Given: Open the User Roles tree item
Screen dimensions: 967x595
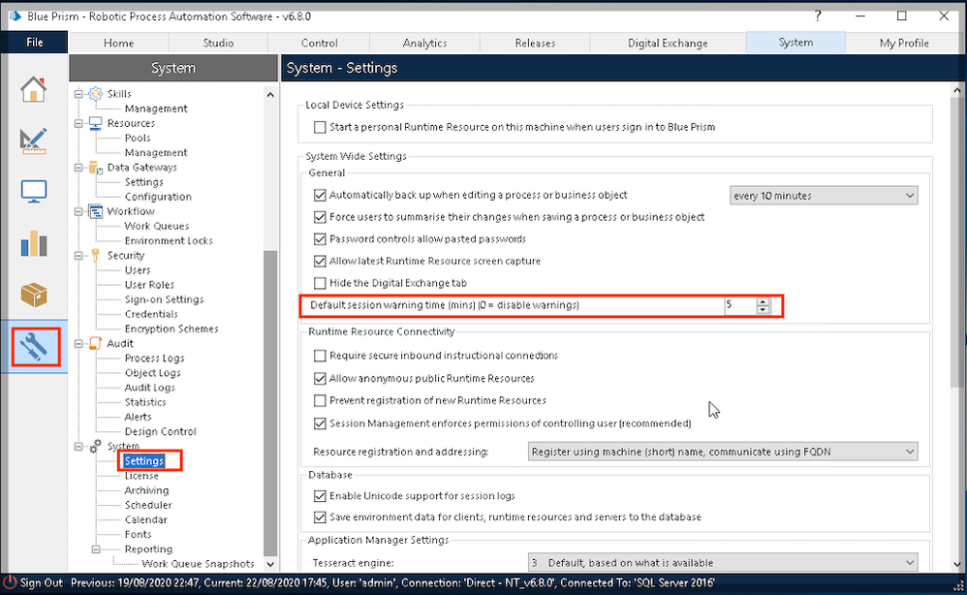Looking at the screenshot, I should coord(149,285).
